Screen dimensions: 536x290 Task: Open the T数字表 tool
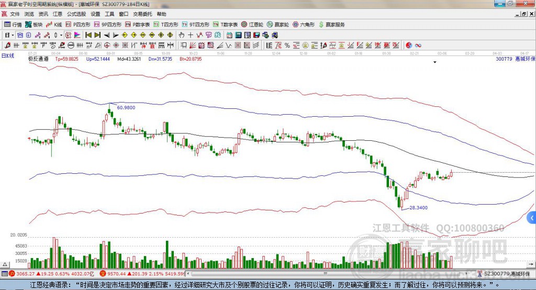(225, 25)
